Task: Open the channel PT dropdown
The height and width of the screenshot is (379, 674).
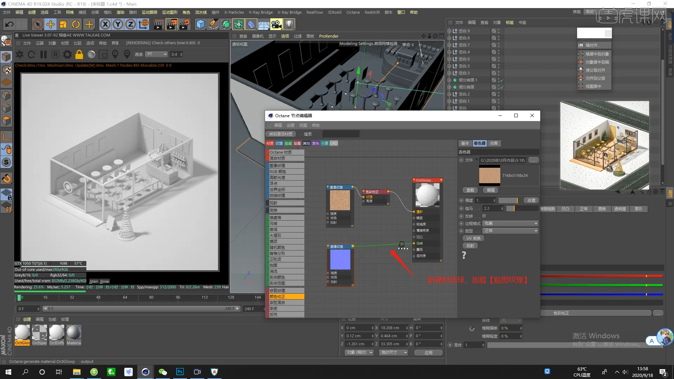Action: 157,54
